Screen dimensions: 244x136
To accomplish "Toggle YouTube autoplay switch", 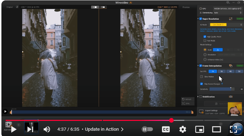I will [x=147, y=129].
